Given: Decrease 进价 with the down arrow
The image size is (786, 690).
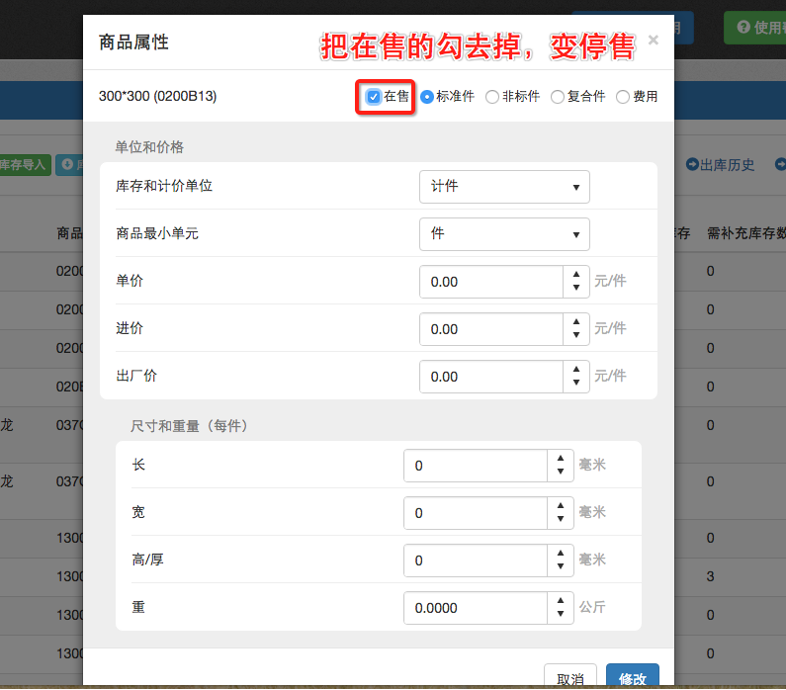Looking at the screenshot, I should 576,336.
